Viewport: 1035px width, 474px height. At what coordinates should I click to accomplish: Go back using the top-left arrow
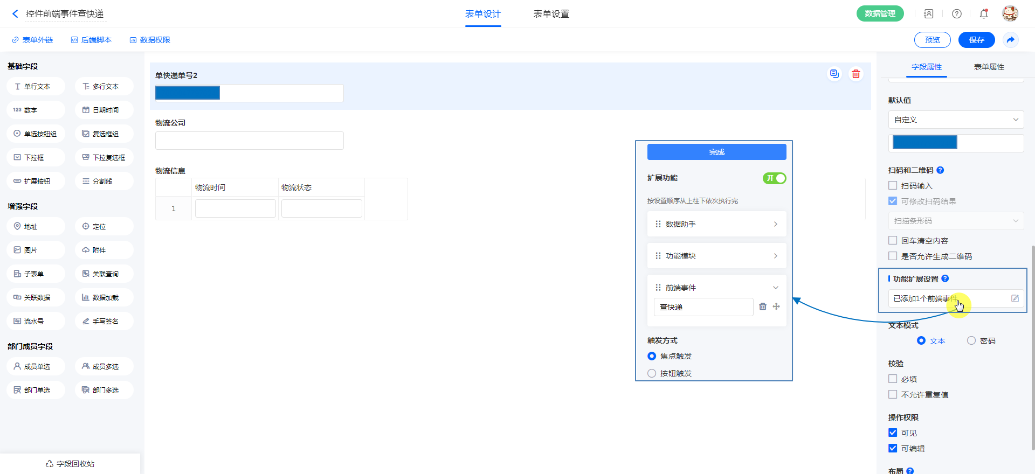pos(15,14)
